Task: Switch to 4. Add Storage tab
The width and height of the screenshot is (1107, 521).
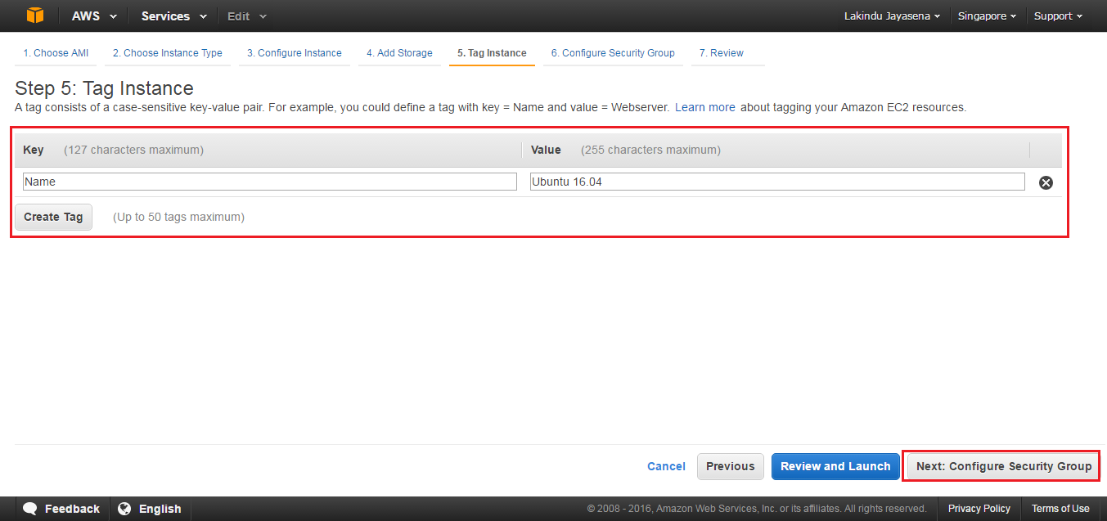Action: [x=399, y=53]
